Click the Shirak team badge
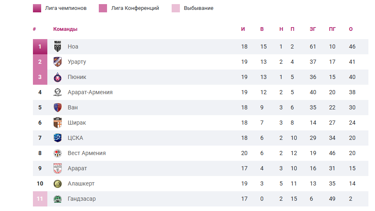 click(x=58, y=123)
